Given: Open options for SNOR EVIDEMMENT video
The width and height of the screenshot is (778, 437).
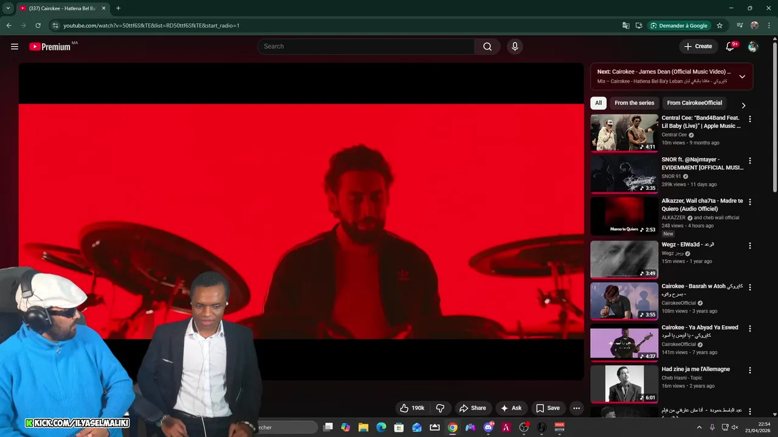Looking at the screenshot, I should (749, 161).
